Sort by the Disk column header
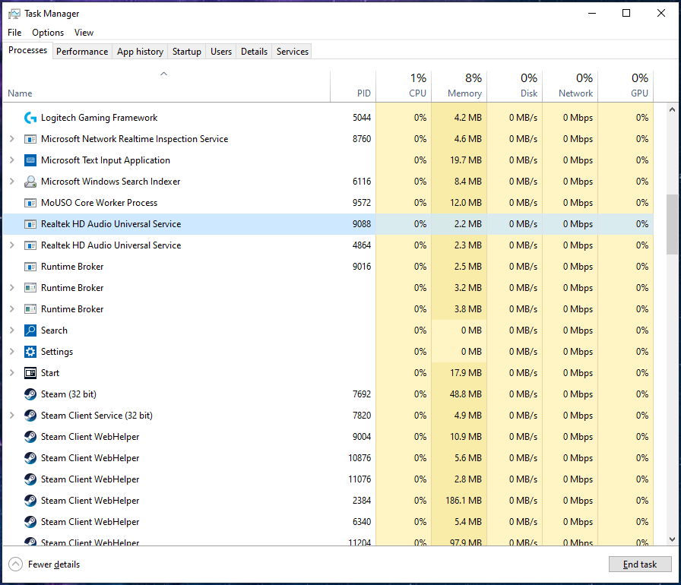This screenshot has height=585, width=681. coord(515,87)
